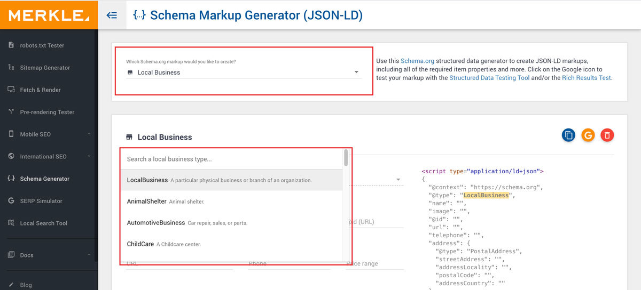The height and width of the screenshot is (290, 641).
Task: Open the Fetch & Render menu item
Action: pyautogui.click(x=41, y=90)
